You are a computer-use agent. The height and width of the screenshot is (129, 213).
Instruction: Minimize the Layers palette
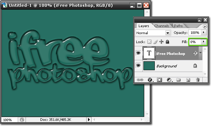[200, 20]
